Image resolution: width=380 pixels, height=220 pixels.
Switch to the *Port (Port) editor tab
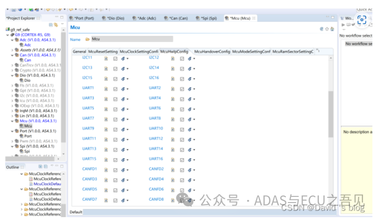click(x=82, y=18)
